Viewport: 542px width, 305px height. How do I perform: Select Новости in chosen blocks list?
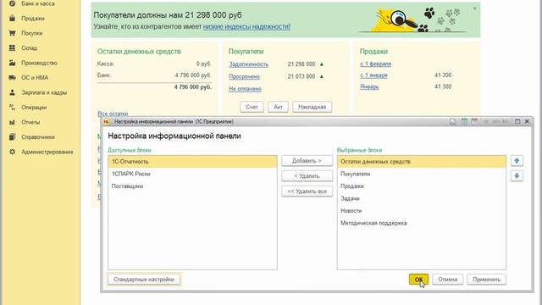click(x=422, y=211)
